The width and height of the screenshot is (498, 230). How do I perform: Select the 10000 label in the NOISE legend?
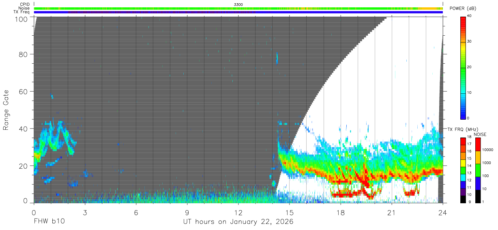pos(488,150)
